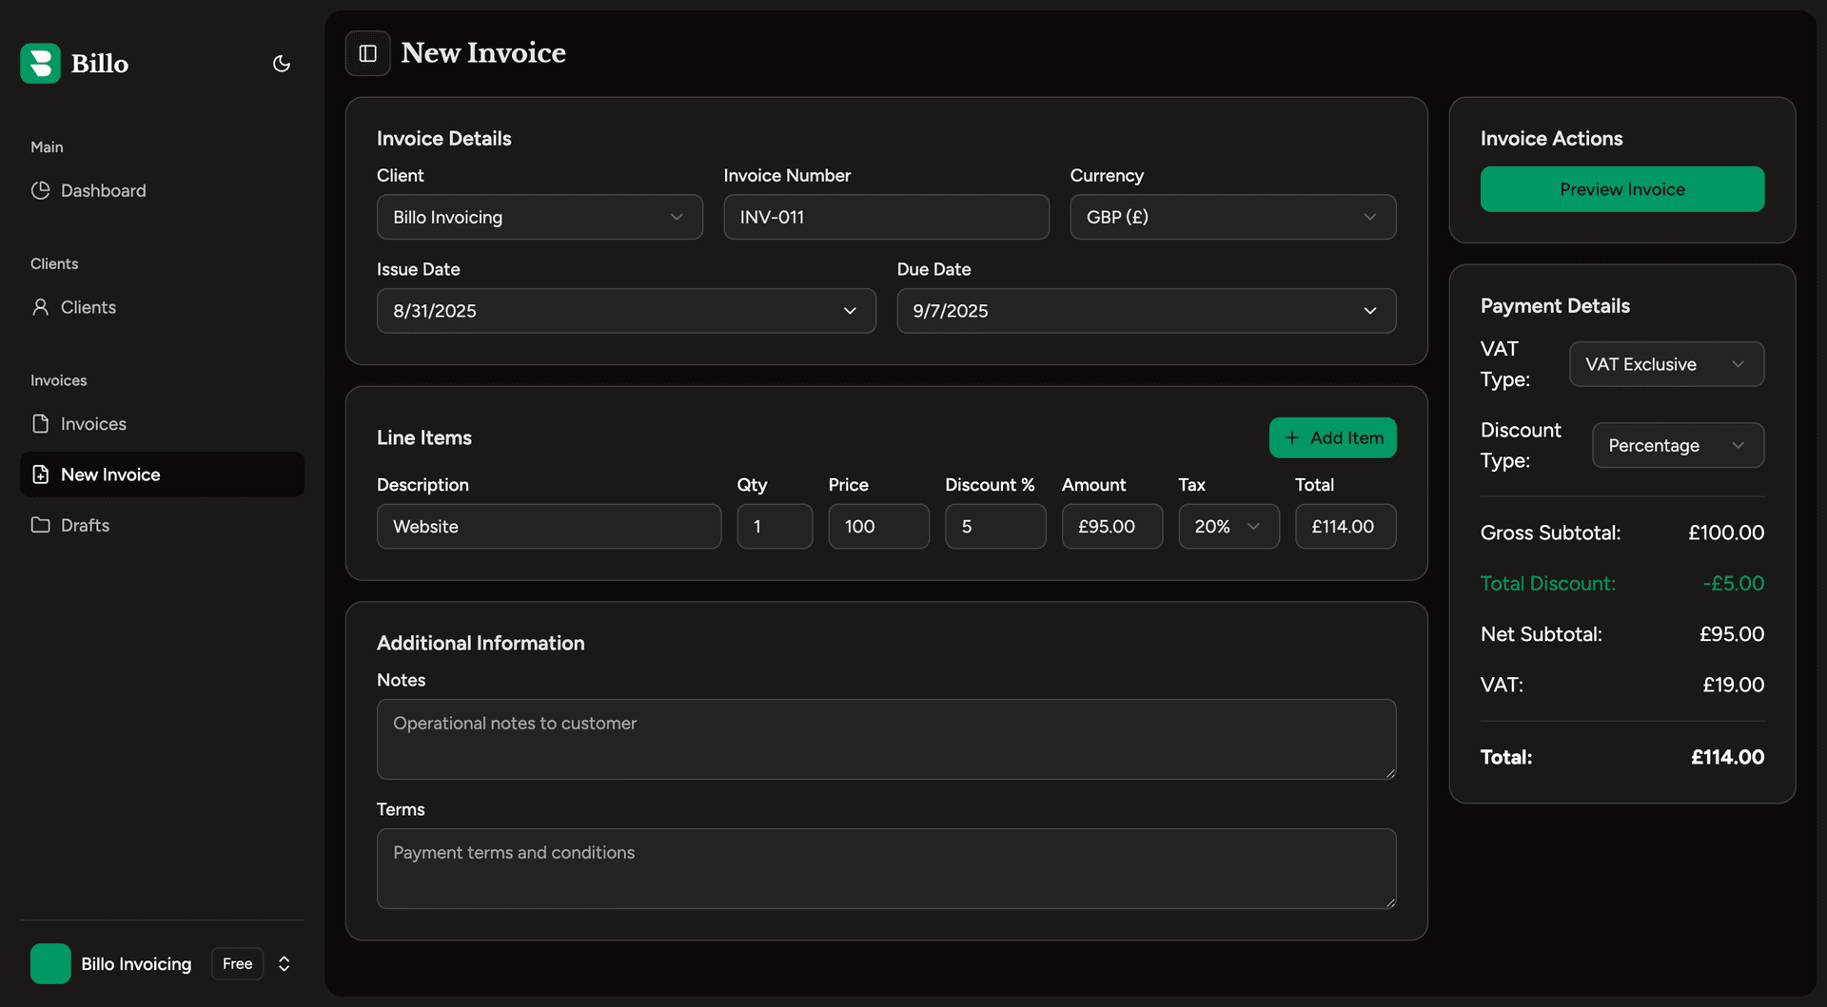1827x1007 pixels.
Task: Toggle dark mode moon icon
Action: [281, 64]
